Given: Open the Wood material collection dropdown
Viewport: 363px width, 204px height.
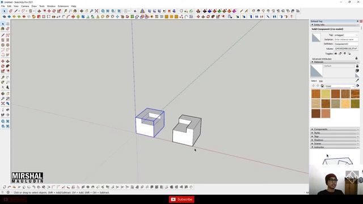Looking at the screenshot, I should [x=340, y=86].
